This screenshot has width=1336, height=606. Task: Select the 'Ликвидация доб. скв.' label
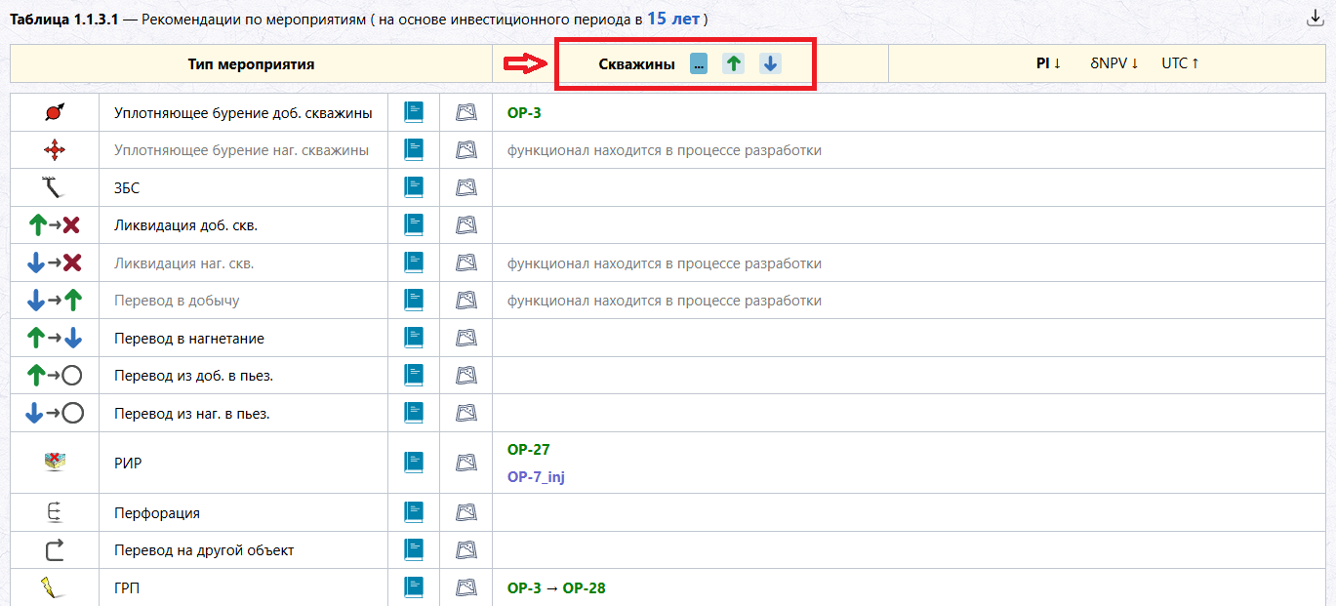click(x=185, y=225)
